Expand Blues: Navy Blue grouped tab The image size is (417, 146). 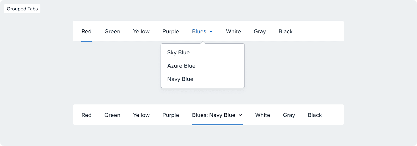point(214,115)
